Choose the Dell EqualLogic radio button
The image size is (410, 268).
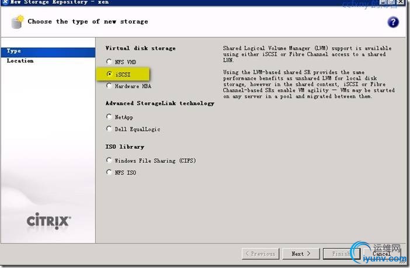pos(109,128)
